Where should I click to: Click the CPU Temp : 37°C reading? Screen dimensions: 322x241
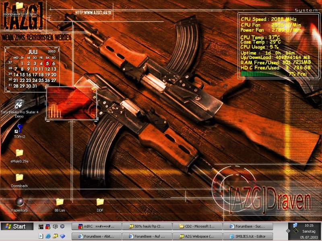pyautogui.click(x=260, y=37)
